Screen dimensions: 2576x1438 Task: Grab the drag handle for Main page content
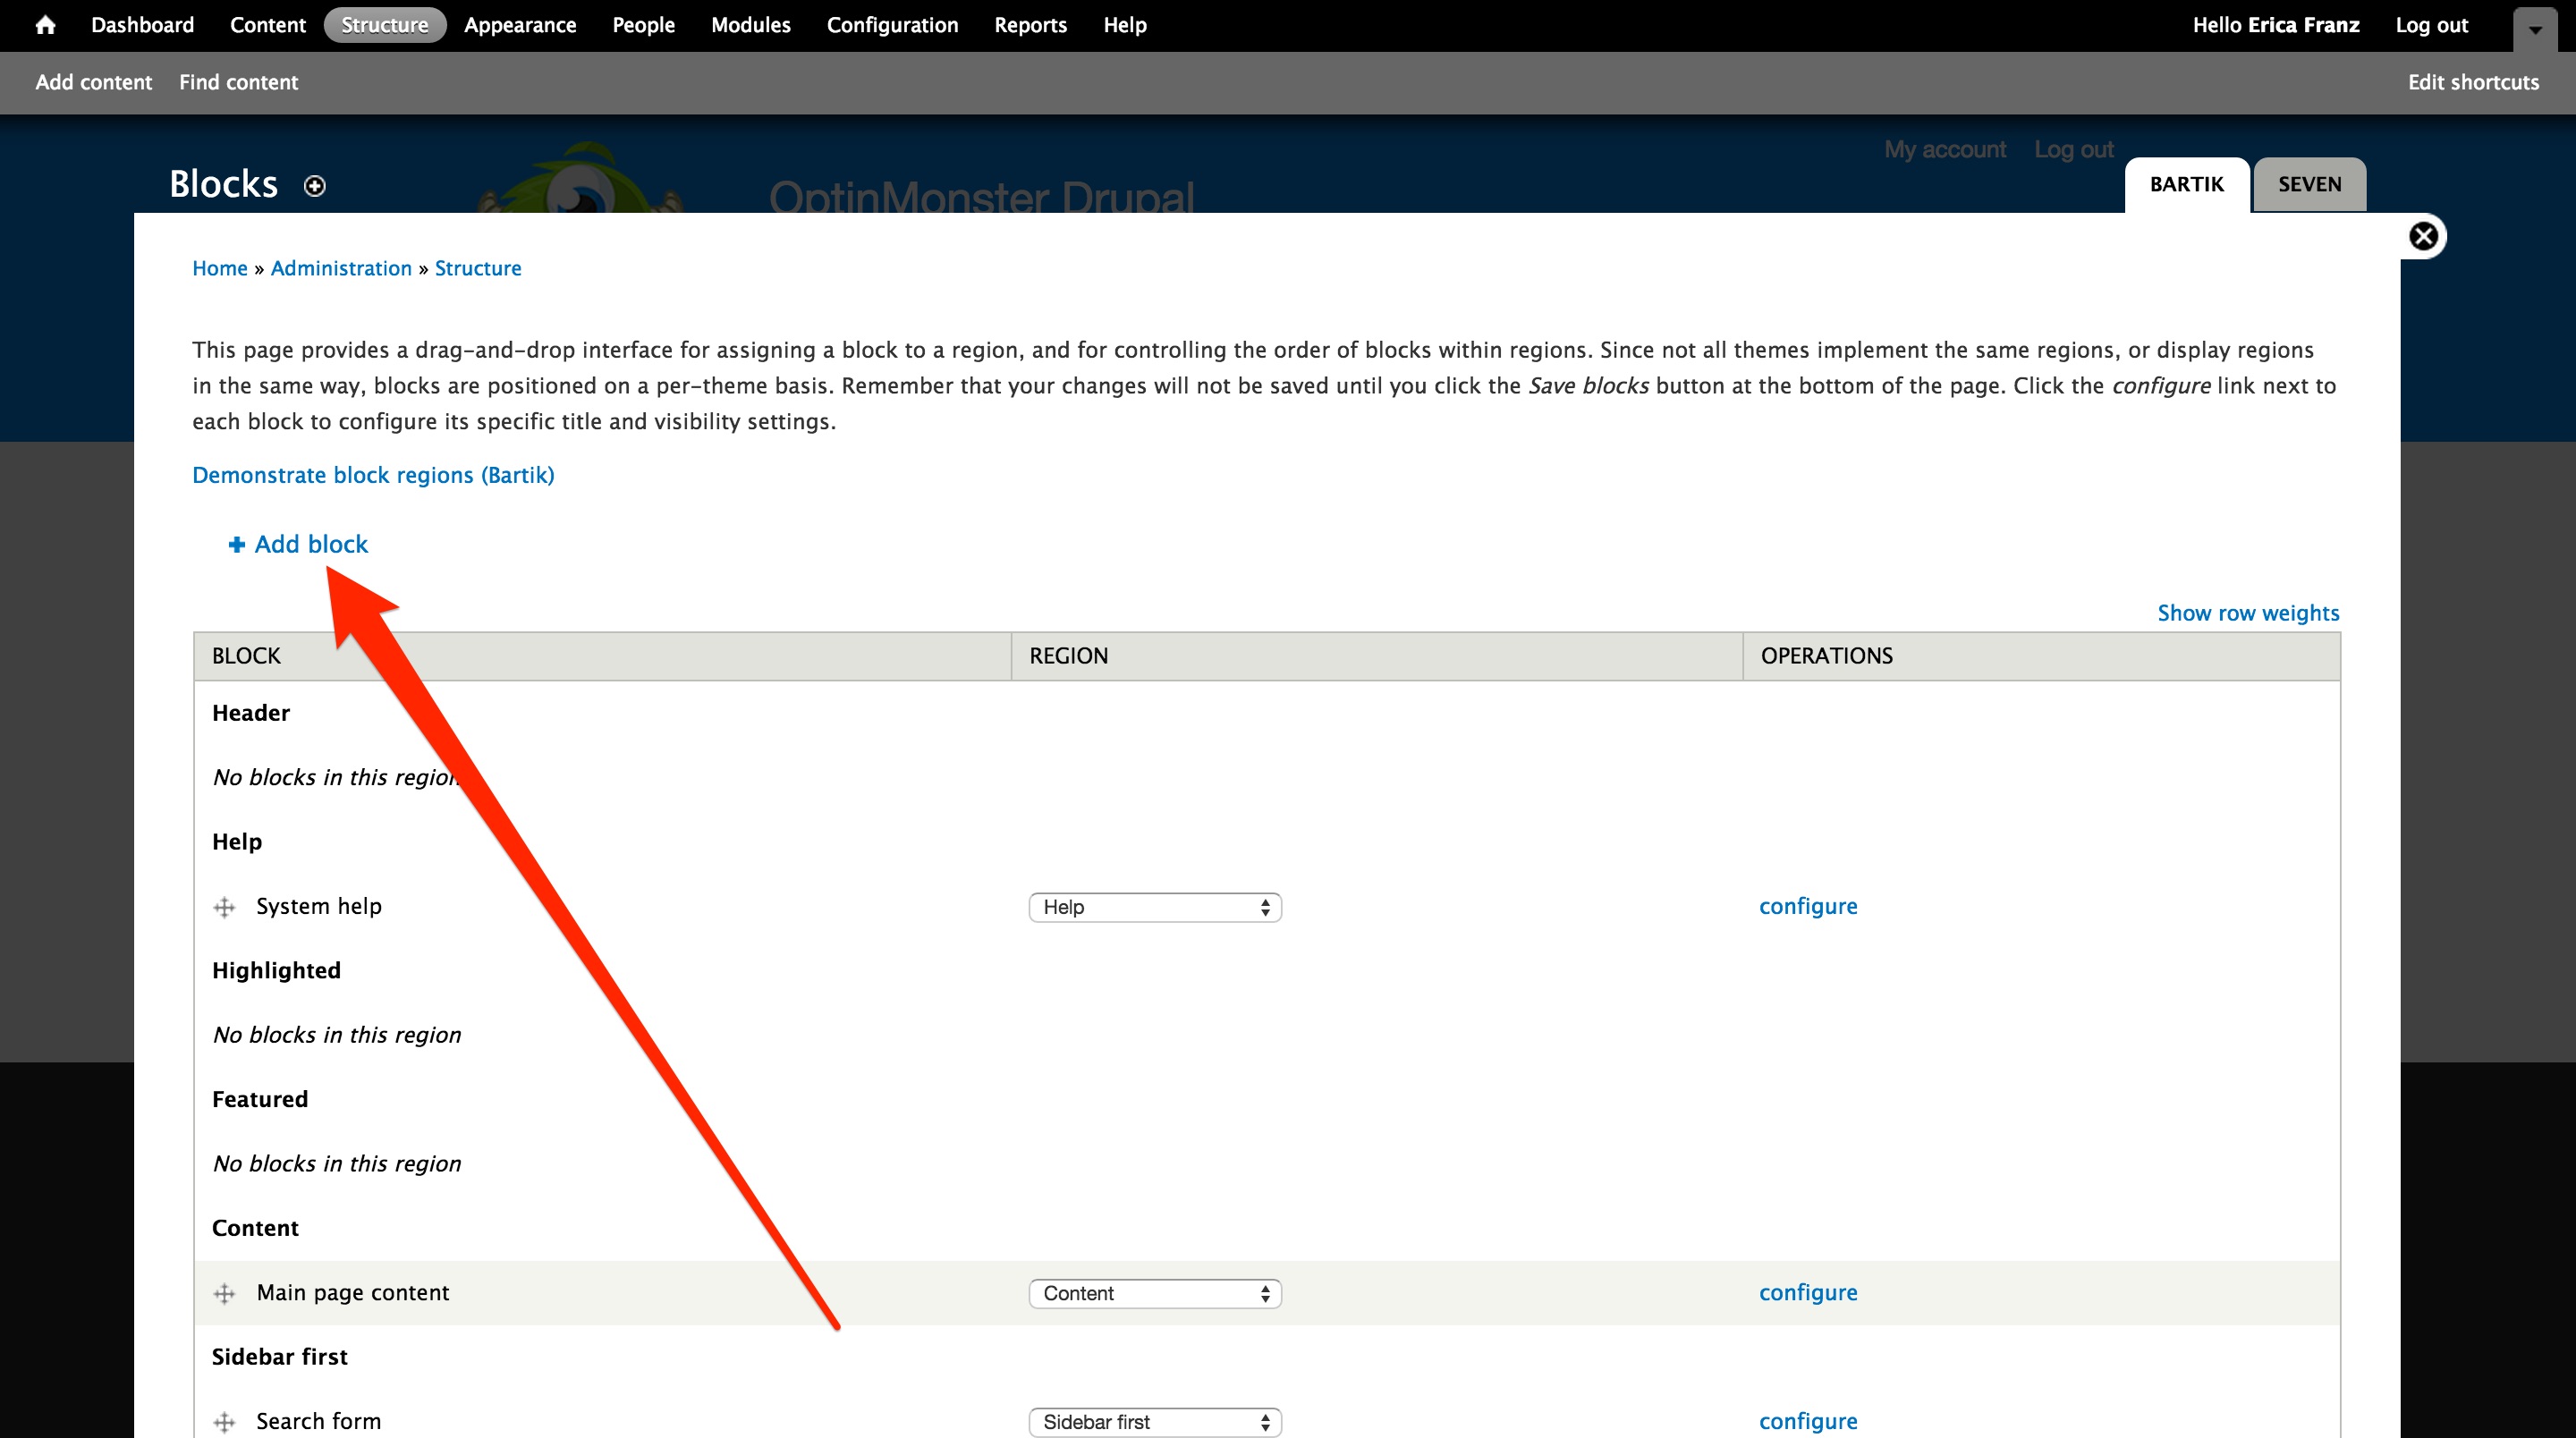point(225,1293)
